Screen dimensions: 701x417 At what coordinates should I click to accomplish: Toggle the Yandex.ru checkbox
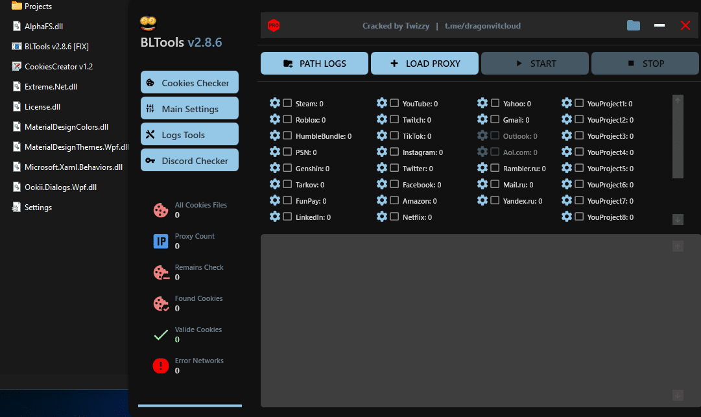coord(495,200)
